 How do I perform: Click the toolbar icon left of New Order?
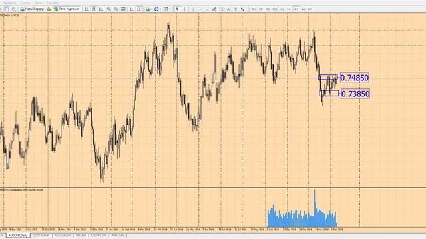pos(13,9)
